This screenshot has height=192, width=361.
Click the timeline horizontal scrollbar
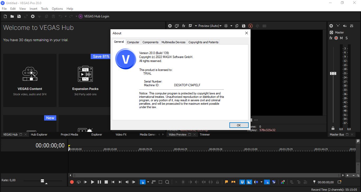point(207,175)
